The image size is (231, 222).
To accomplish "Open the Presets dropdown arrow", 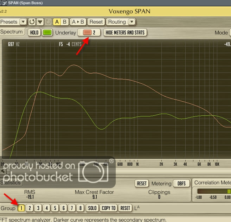I will 23,22.
